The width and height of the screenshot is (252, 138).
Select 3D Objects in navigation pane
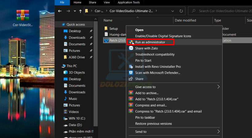tap(77, 72)
